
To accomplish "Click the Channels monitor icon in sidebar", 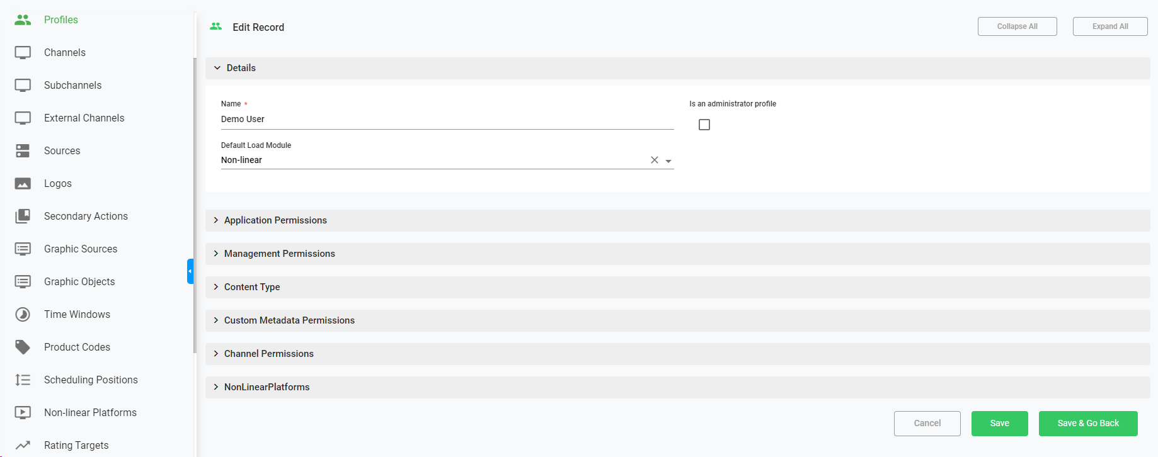I will [23, 53].
